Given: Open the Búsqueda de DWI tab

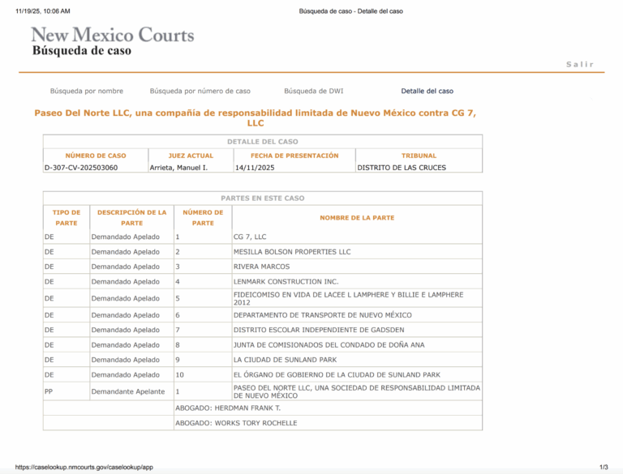Looking at the screenshot, I should coord(313,92).
